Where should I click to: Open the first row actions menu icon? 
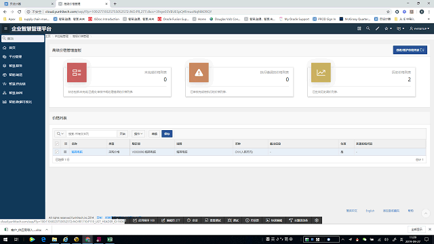[65, 152]
